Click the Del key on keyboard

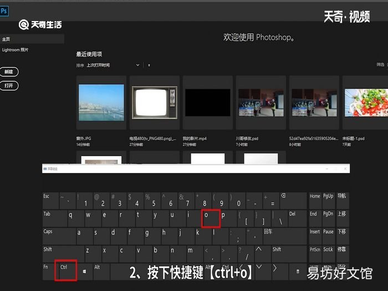297,218
